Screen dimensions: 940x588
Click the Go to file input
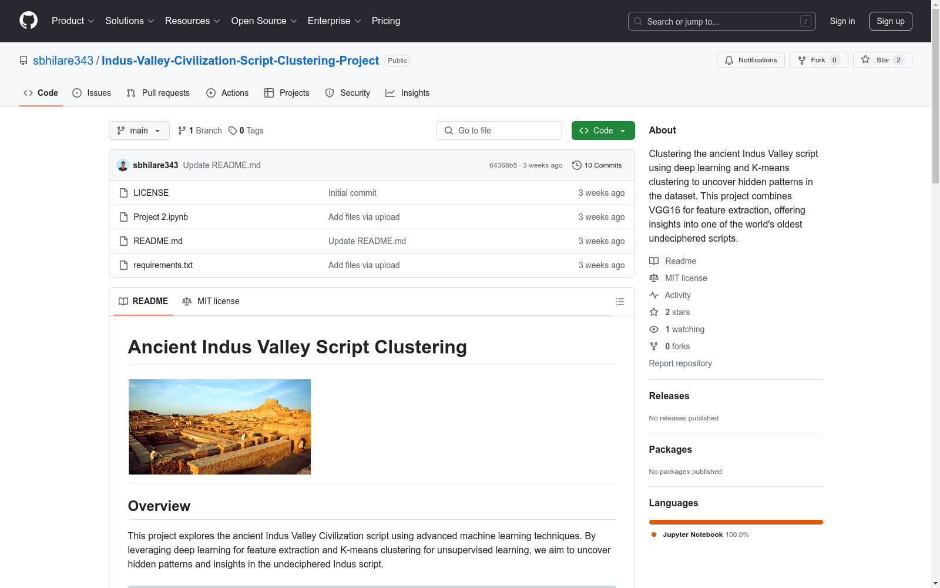[x=499, y=131]
